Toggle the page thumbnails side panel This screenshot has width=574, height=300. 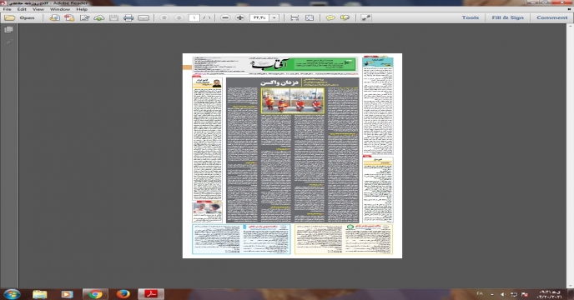pos(8,30)
